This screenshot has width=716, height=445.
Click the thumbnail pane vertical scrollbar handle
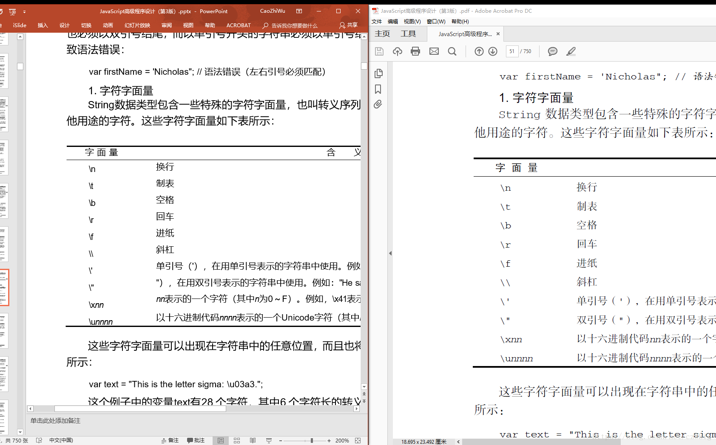(20, 66)
